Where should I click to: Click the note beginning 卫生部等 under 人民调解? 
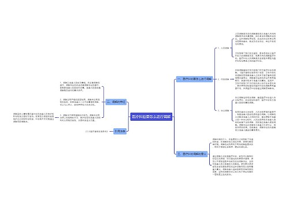(x=255, y=57)
